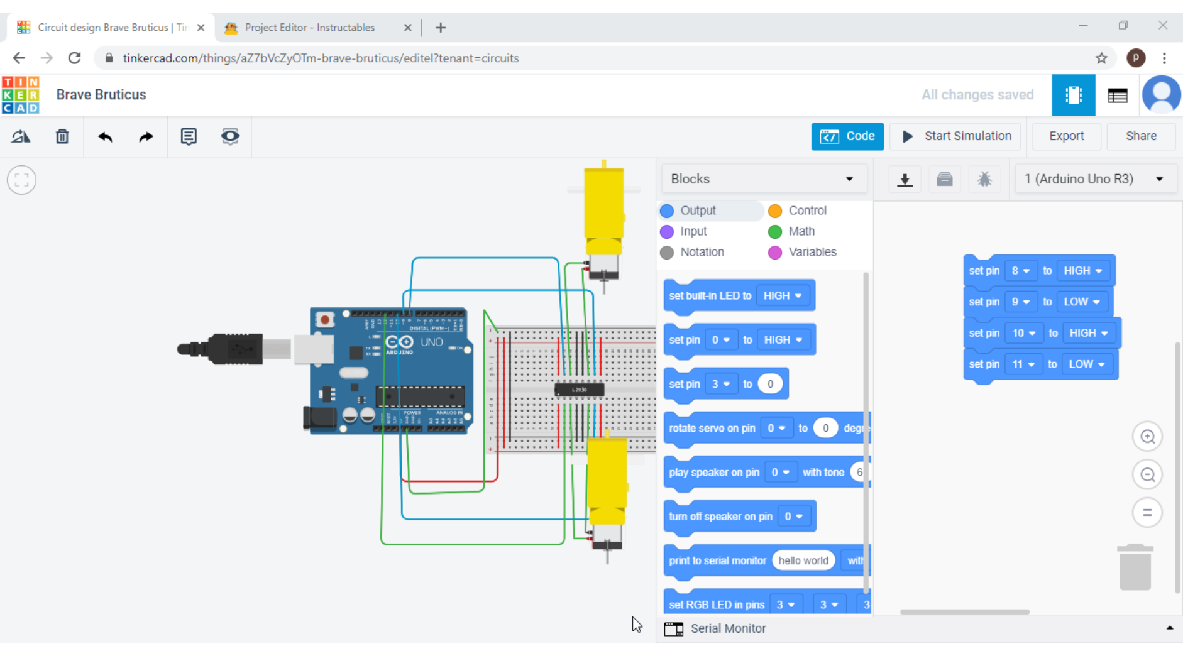
Task: Select the rotate tool in the toolbar
Action: [x=21, y=136]
